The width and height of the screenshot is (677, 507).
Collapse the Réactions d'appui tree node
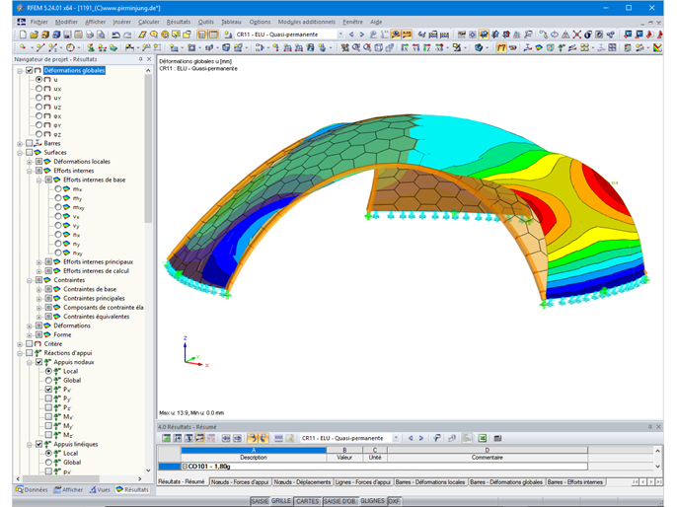(x=20, y=353)
